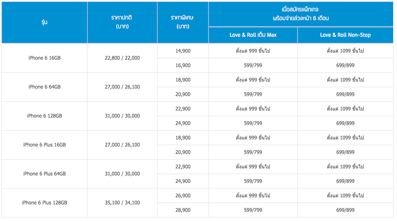Image resolution: width=397 pixels, height=221 pixels.
Task: Click the ราคาพิเศษ (บาท) column header
Action: [183, 22]
